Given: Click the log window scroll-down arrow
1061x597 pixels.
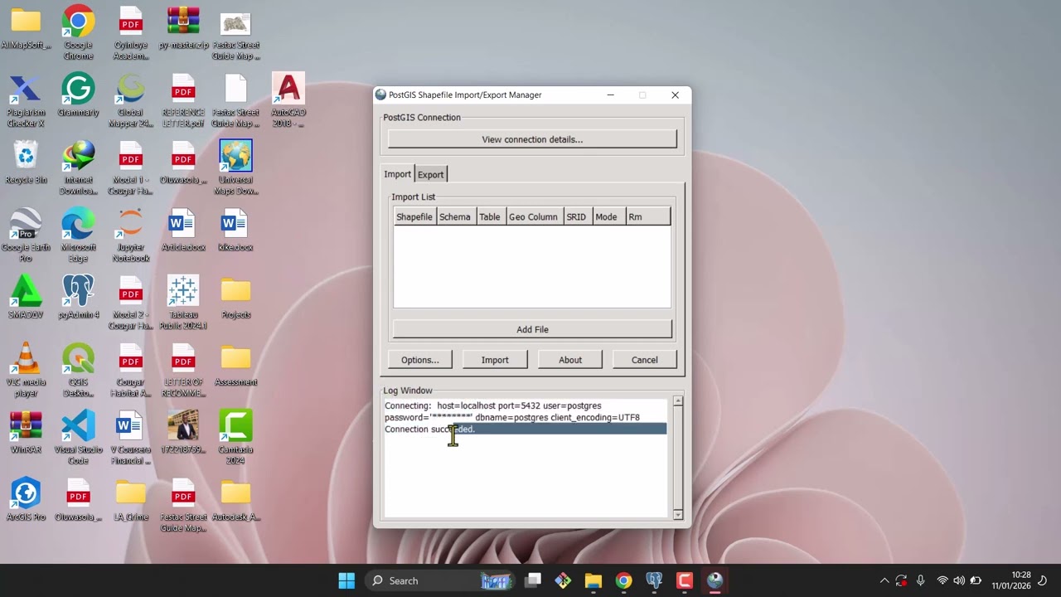Looking at the screenshot, I should coord(678,514).
